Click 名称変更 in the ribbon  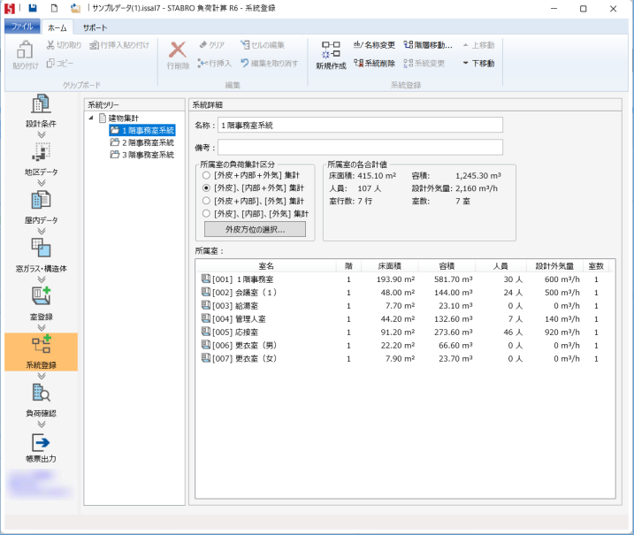(x=375, y=44)
